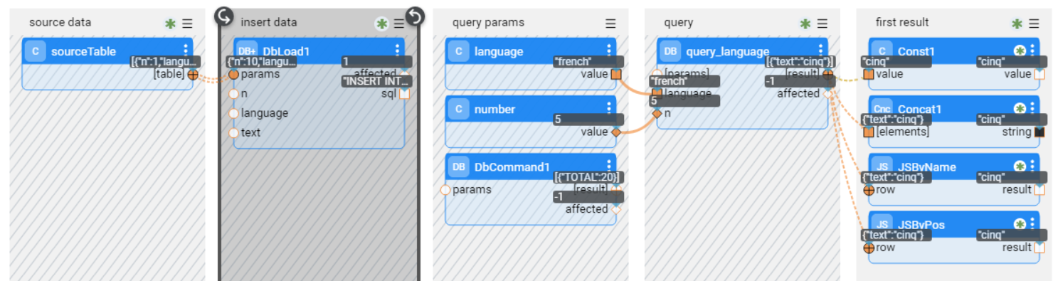Click the text input port on DbLoad1

point(233,133)
